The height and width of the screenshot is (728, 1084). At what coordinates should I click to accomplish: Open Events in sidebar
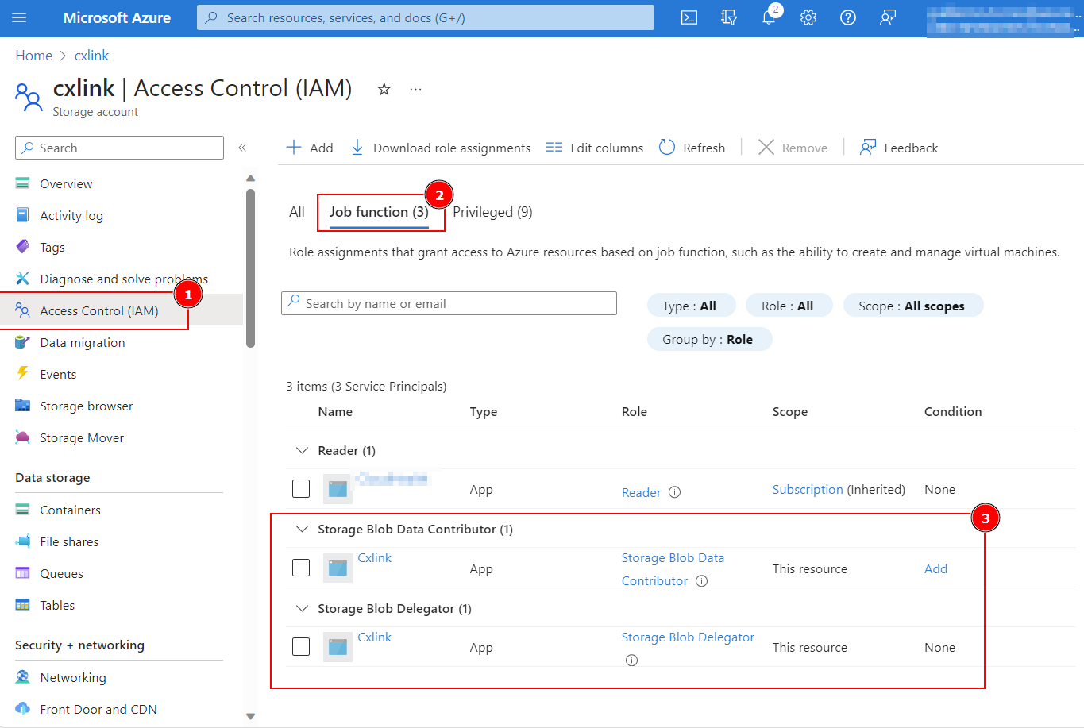click(x=58, y=374)
